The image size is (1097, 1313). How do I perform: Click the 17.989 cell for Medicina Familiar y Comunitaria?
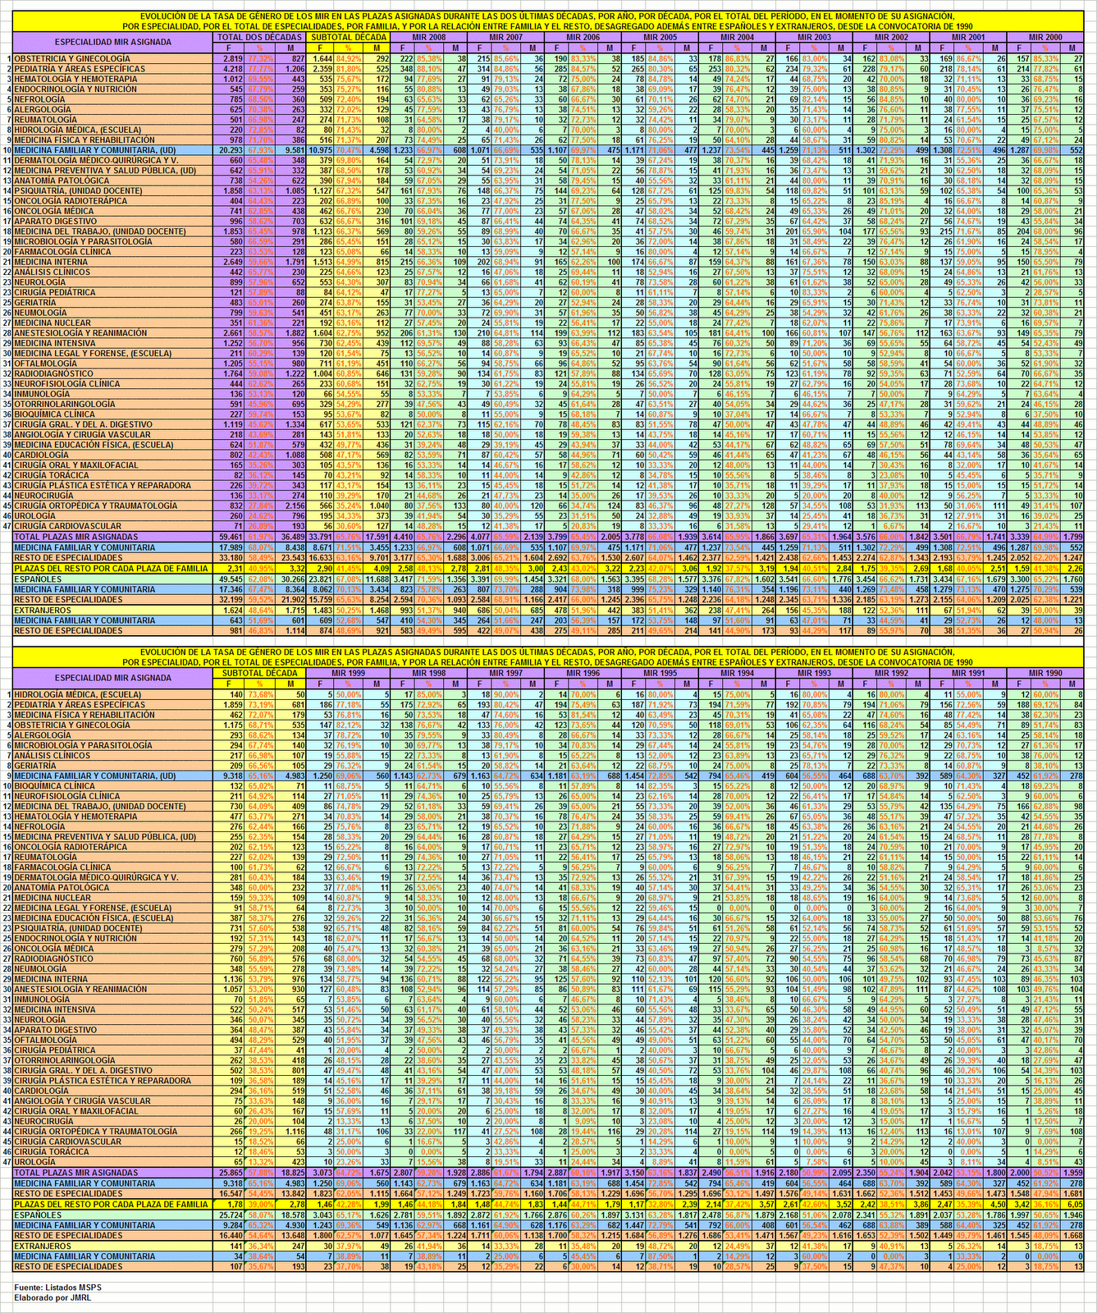[x=230, y=547]
